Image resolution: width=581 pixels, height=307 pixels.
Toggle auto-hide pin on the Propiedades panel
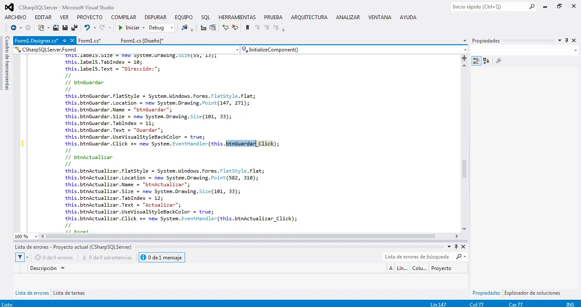coord(567,41)
